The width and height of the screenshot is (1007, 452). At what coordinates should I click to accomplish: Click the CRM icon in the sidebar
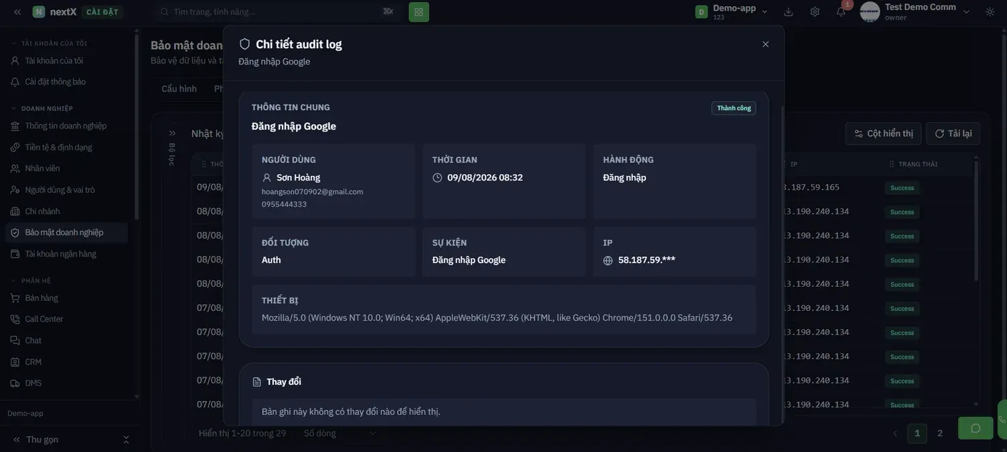[15, 362]
